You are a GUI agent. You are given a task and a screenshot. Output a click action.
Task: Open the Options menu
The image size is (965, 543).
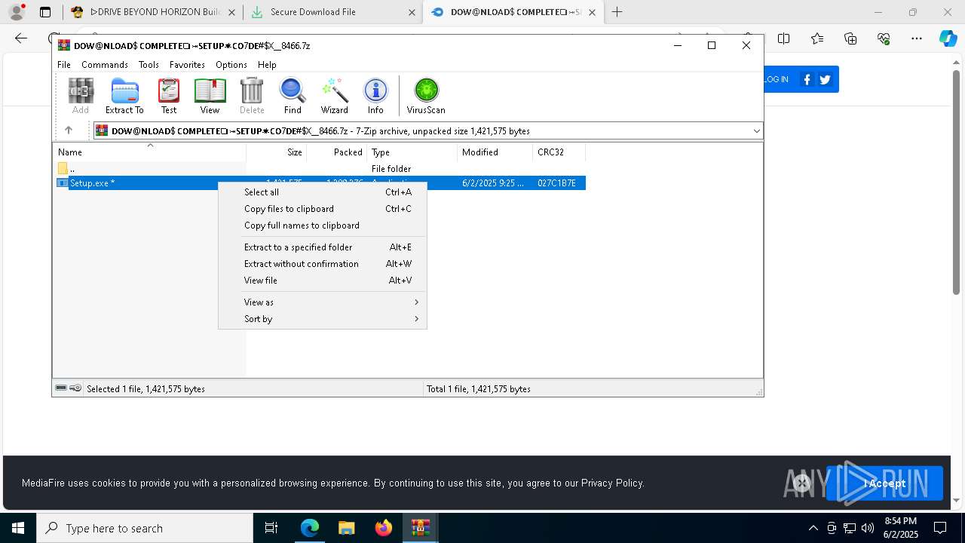tap(231, 65)
